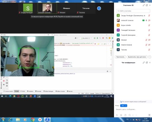Open Google Chrome from the taskbar
The image size is (152, 122).
click(x=33, y=120)
